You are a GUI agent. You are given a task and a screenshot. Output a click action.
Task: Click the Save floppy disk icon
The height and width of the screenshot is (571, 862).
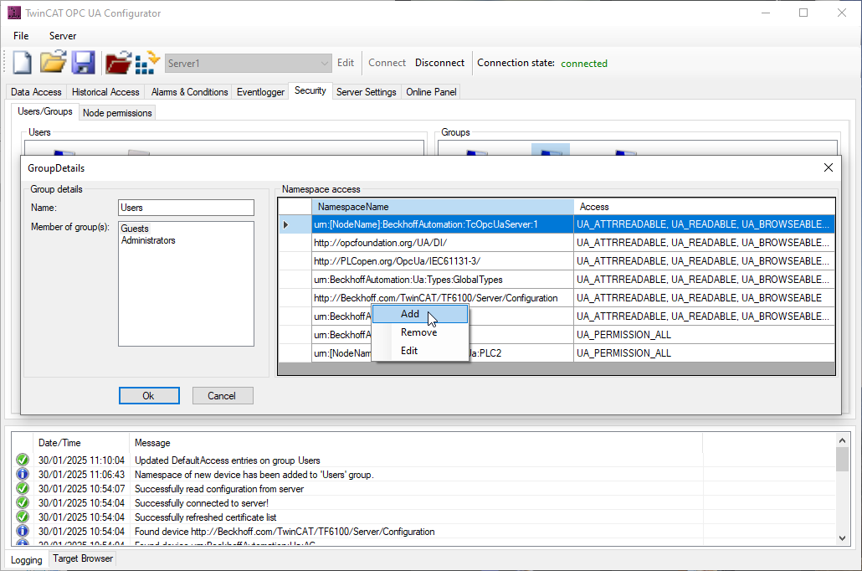82,63
